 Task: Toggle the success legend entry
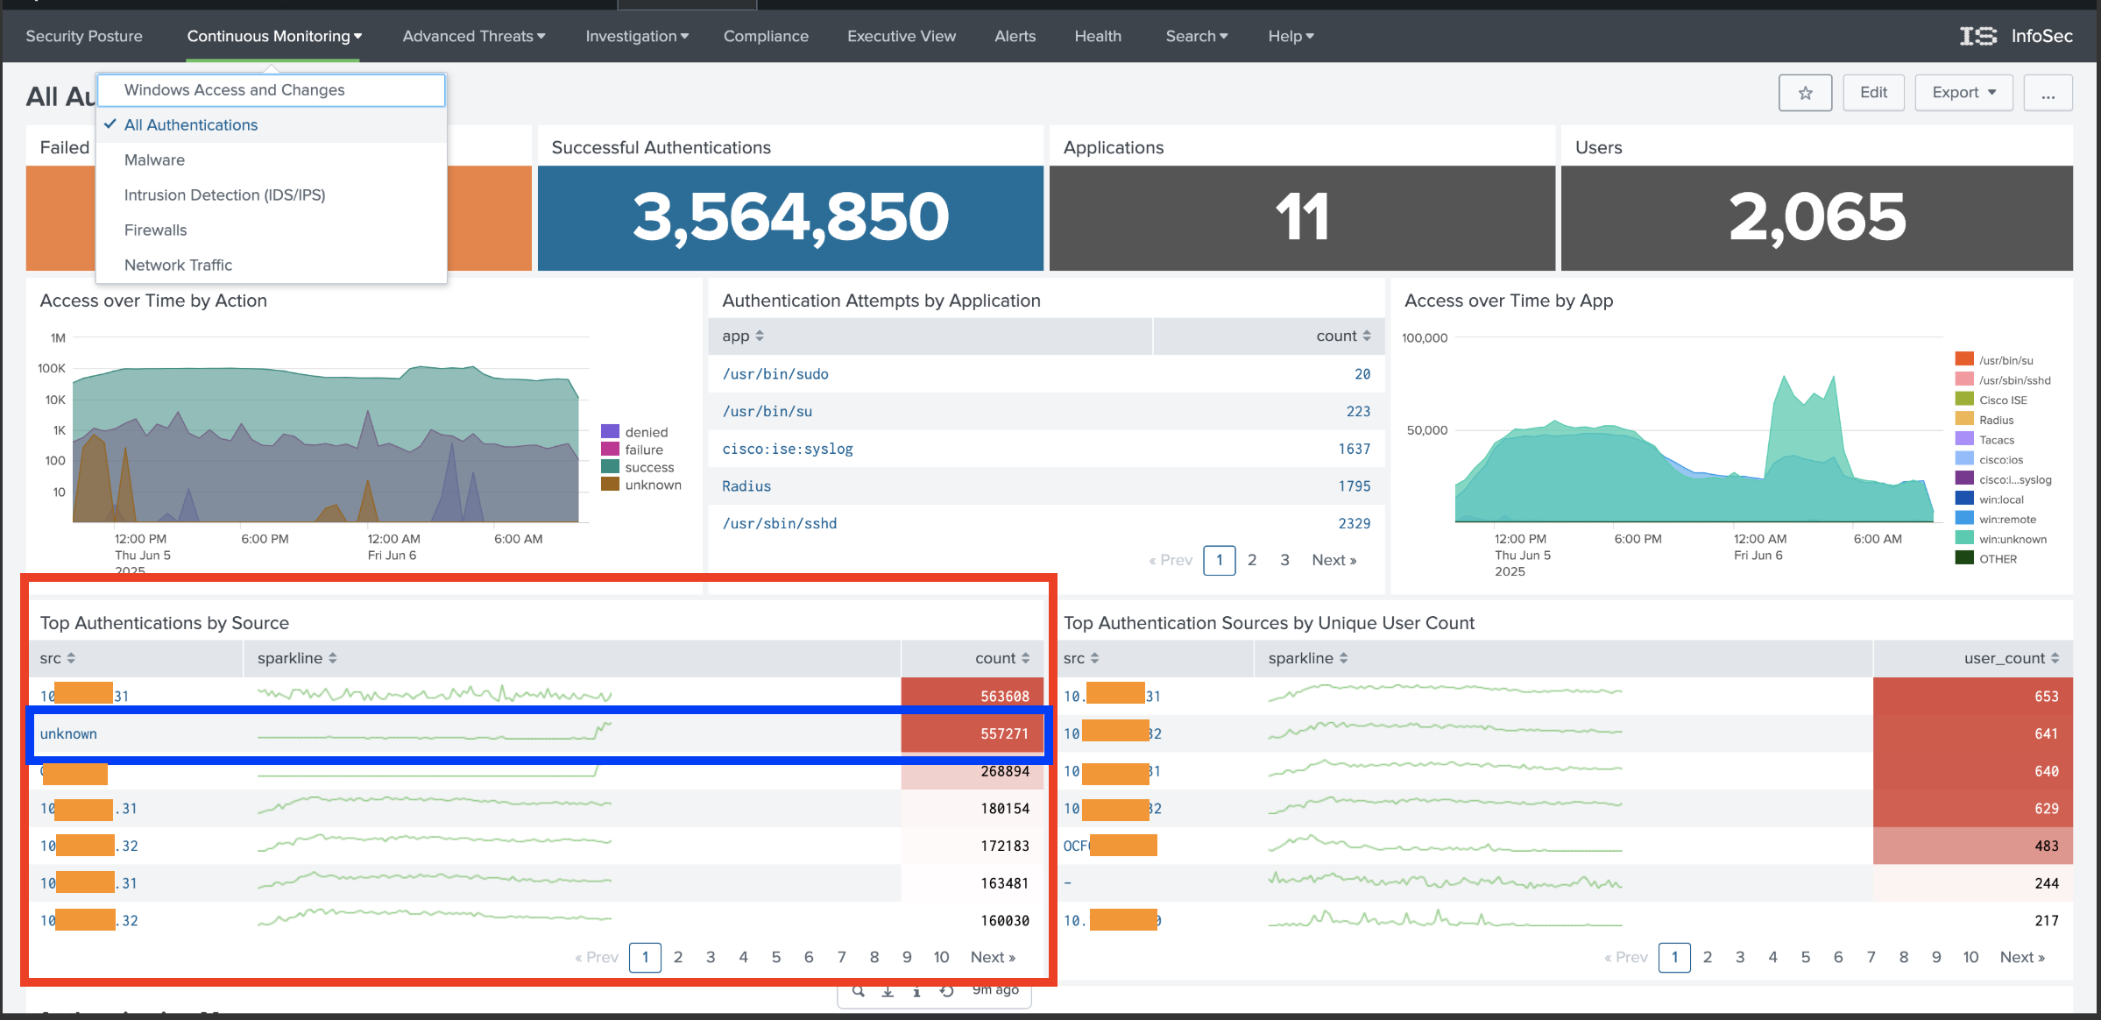(648, 467)
